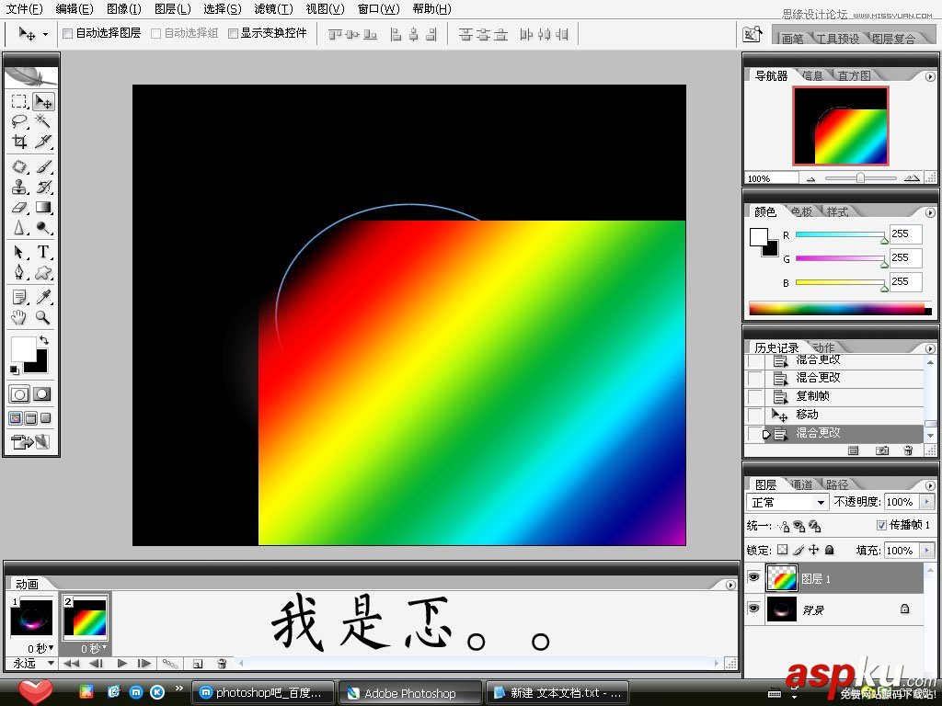Hide the 图层 1 layer

coord(754,577)
